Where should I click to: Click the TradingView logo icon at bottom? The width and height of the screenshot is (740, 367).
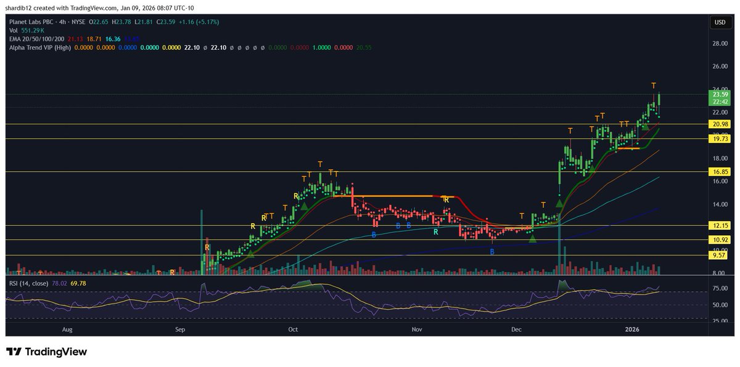14,352
